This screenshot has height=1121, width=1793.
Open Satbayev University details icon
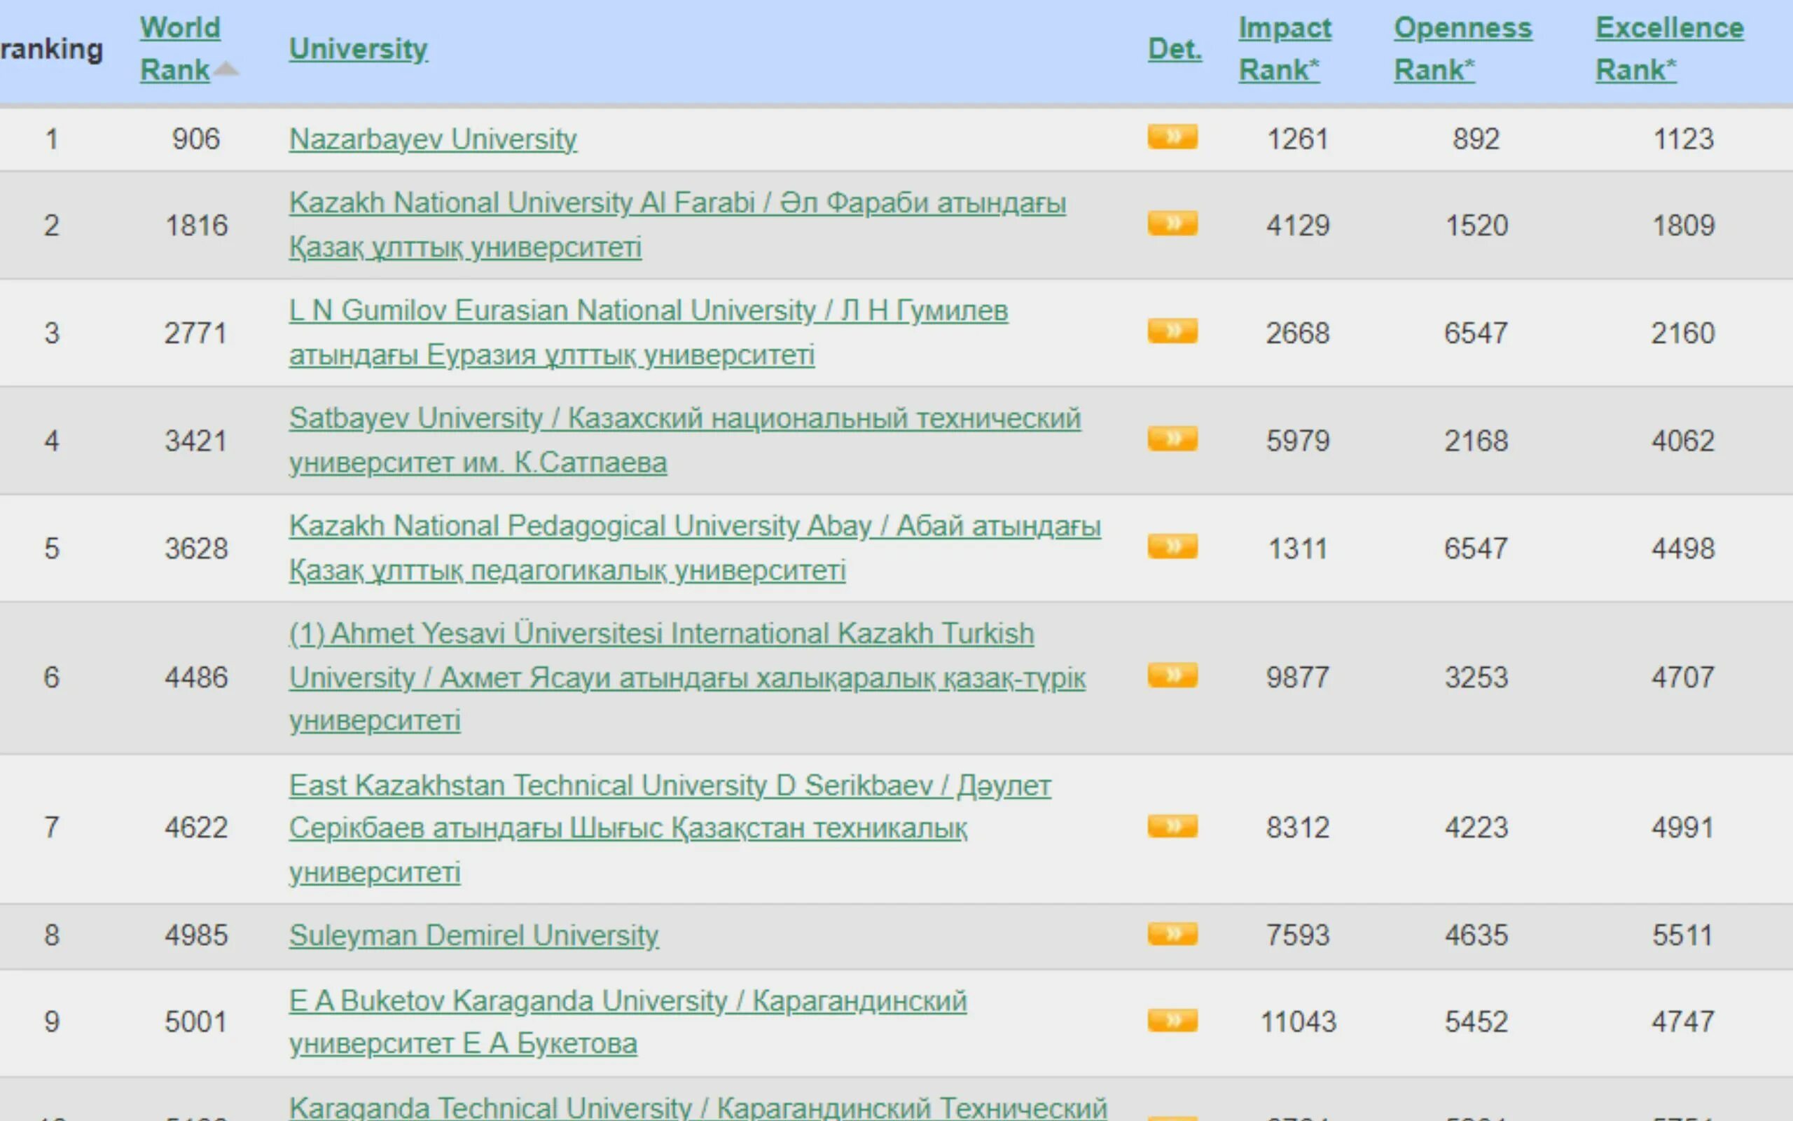tap(1172, 439)
